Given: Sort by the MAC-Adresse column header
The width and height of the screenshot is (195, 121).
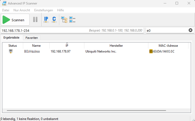Looking at the screenshot, I should 168,46.
